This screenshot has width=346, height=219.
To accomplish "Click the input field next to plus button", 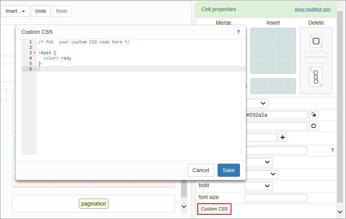I will click(x=261, y=138).
